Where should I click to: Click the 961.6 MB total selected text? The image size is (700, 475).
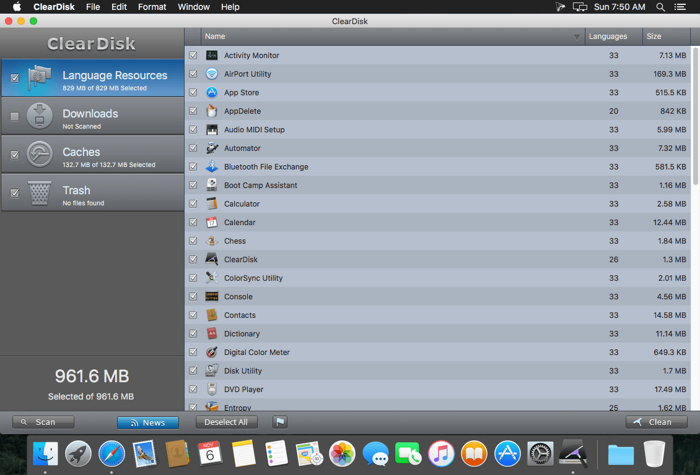click(x=92, y=376)
